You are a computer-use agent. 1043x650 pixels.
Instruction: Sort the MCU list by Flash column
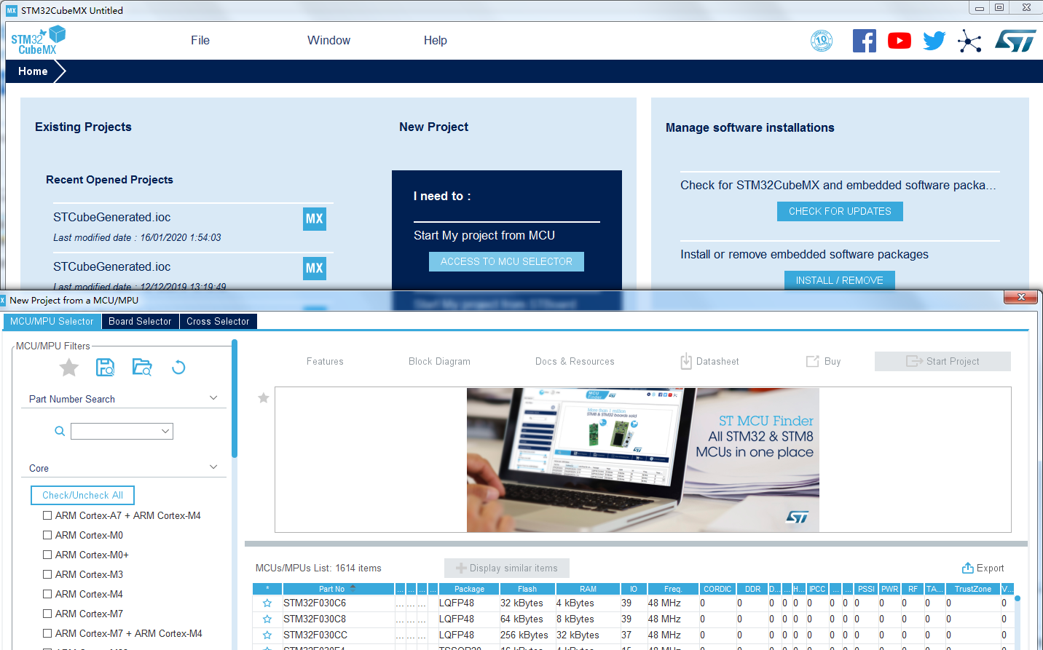tap(527, 589)
